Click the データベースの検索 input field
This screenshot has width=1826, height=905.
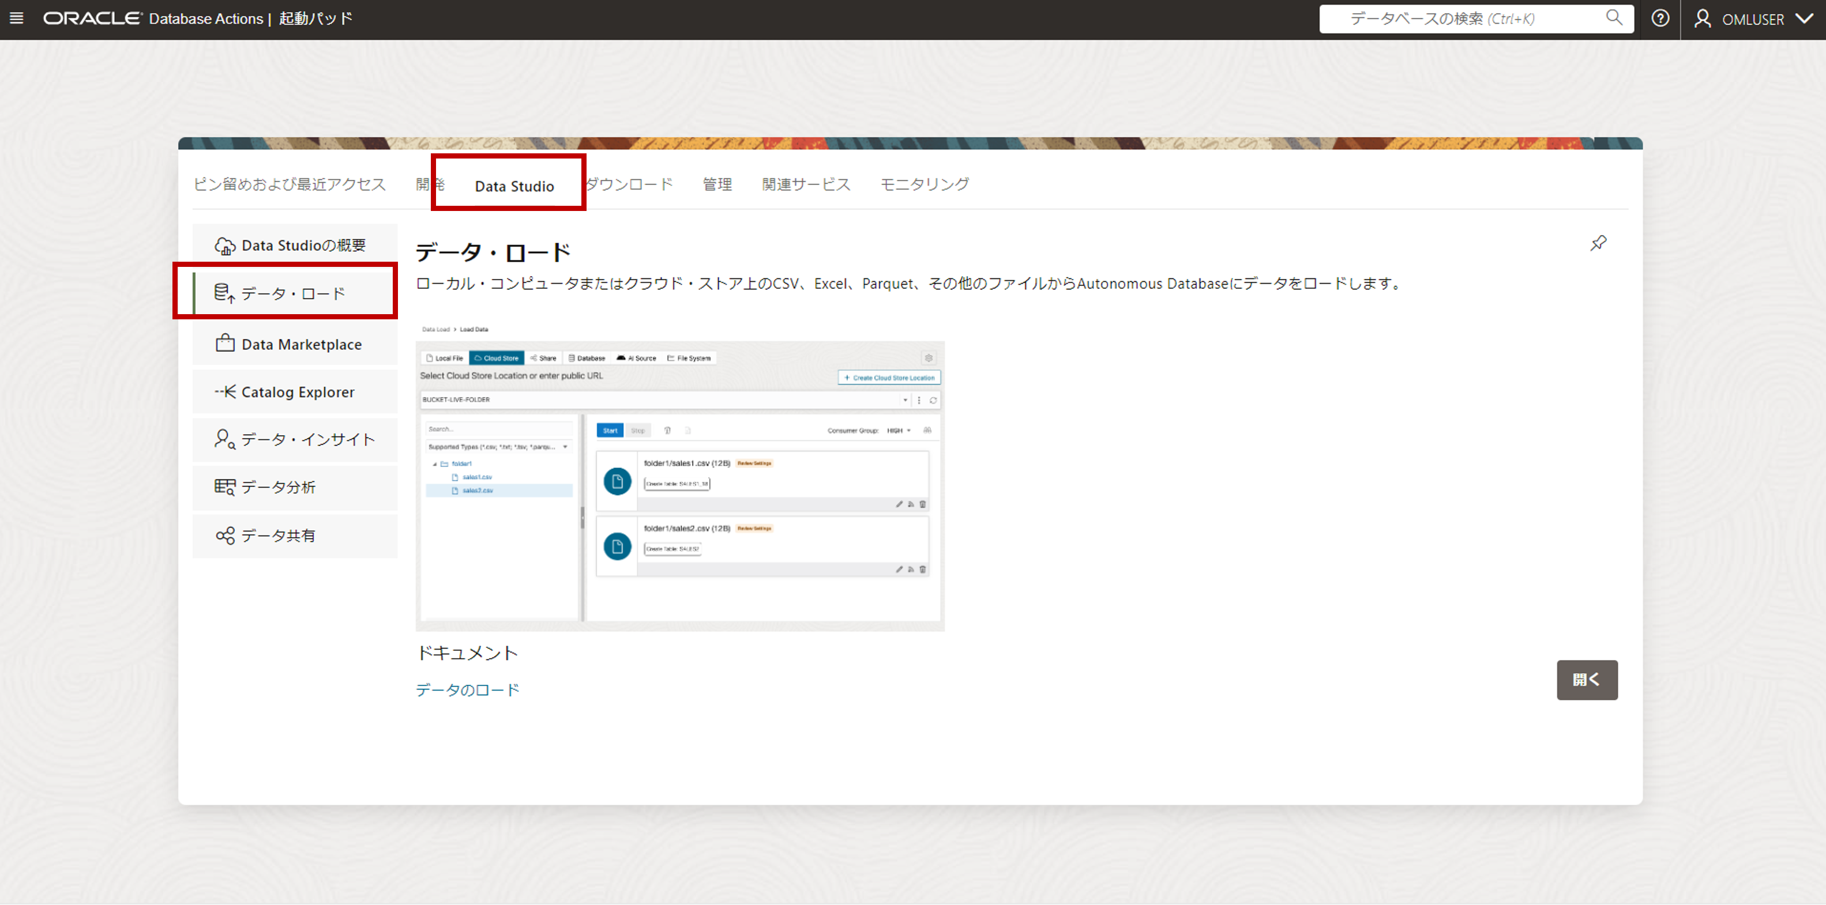(1460, 18)
